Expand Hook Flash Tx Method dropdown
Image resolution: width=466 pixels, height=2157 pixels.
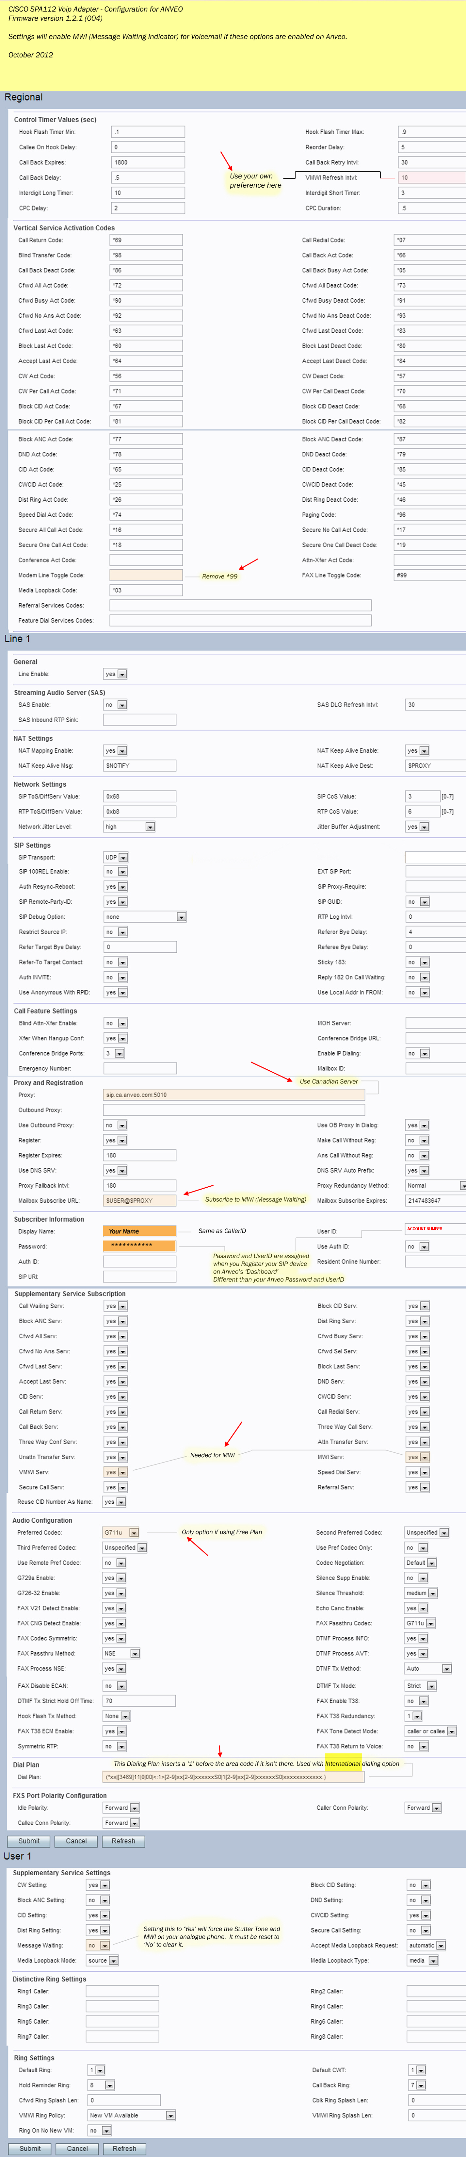116,1716
